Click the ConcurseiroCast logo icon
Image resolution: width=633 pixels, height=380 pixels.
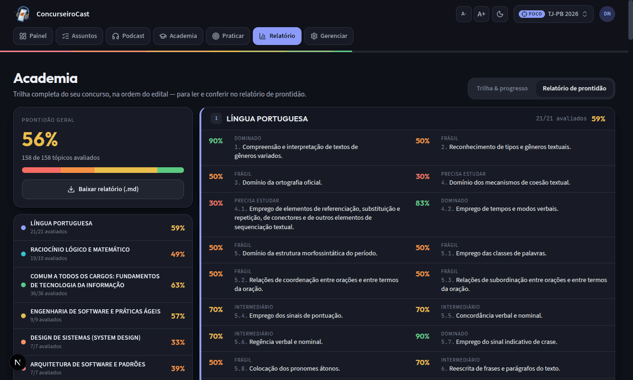click(22, 14)
